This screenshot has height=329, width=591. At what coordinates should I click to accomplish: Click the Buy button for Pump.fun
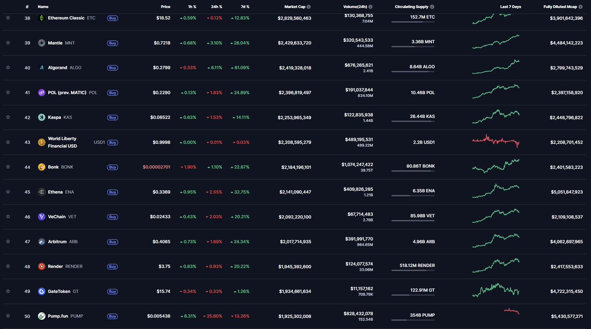tap(113, 316)
